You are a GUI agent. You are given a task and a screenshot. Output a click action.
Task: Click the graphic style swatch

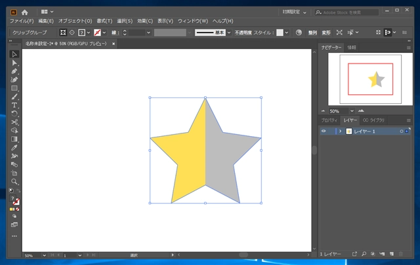click(x=280, y=33)
